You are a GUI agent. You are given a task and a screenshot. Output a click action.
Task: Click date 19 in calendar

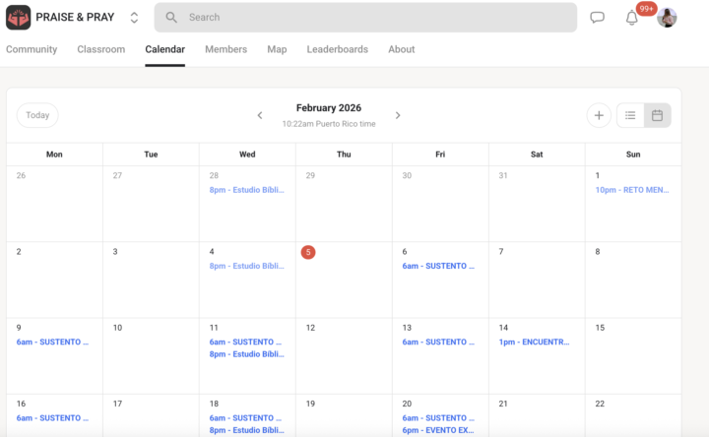point(310,404)
